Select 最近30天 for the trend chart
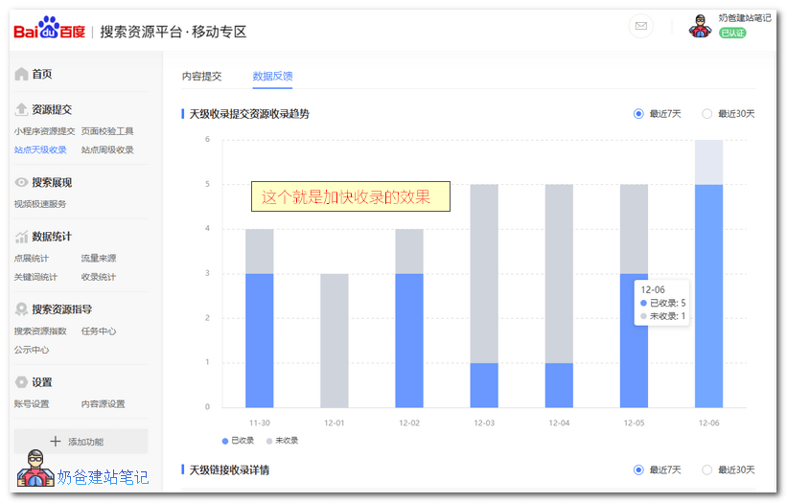787x503 pixels. pos(707,114)
